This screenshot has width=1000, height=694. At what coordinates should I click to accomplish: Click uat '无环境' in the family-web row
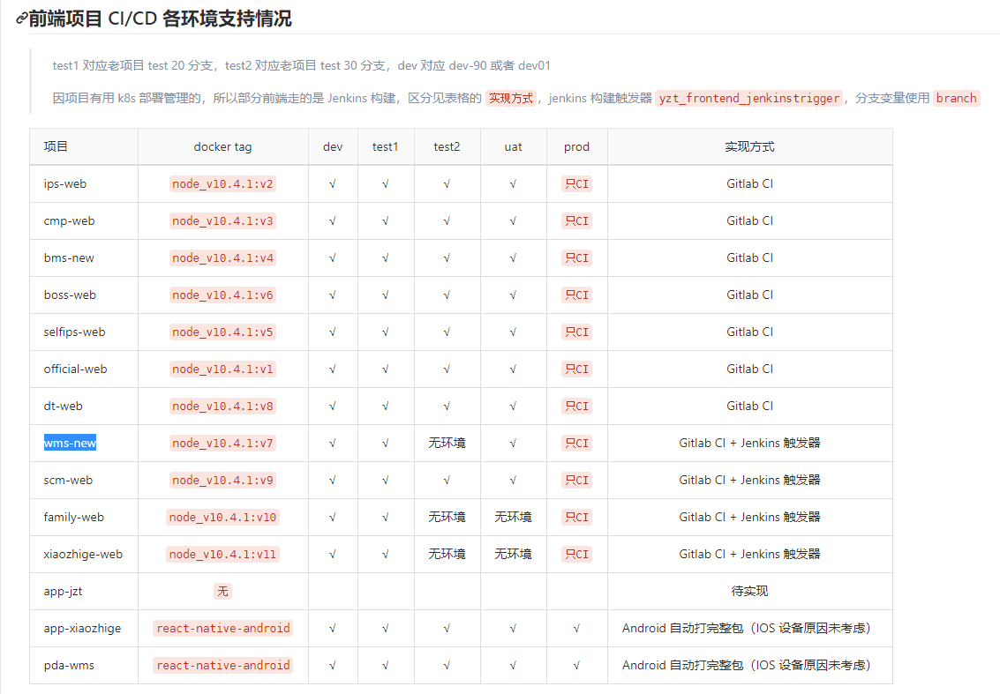point(513,517)
